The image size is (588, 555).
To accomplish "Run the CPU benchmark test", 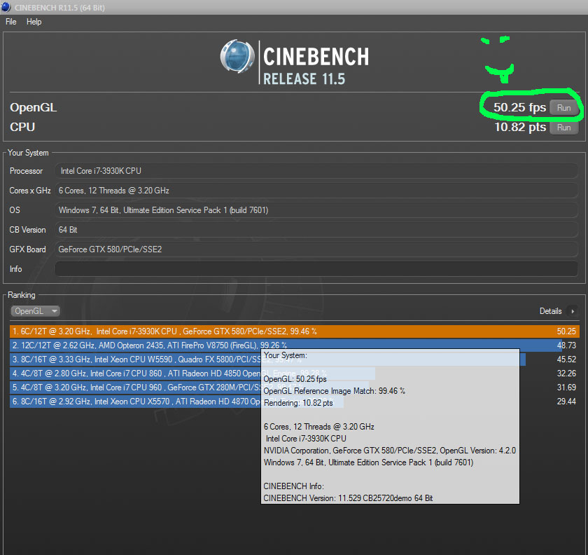I will (563, 128).
